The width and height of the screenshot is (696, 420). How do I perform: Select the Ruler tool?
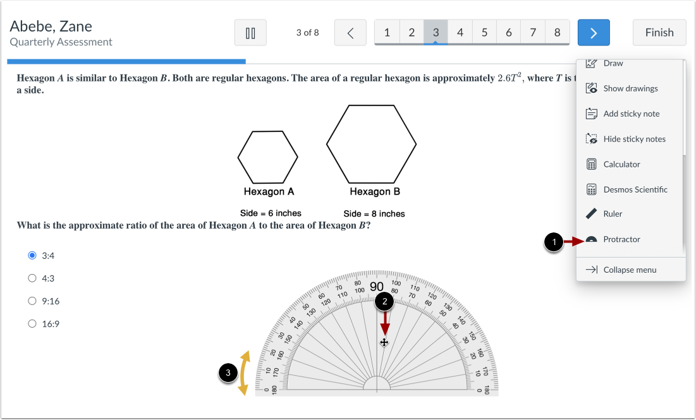click(x=591, y=213)
